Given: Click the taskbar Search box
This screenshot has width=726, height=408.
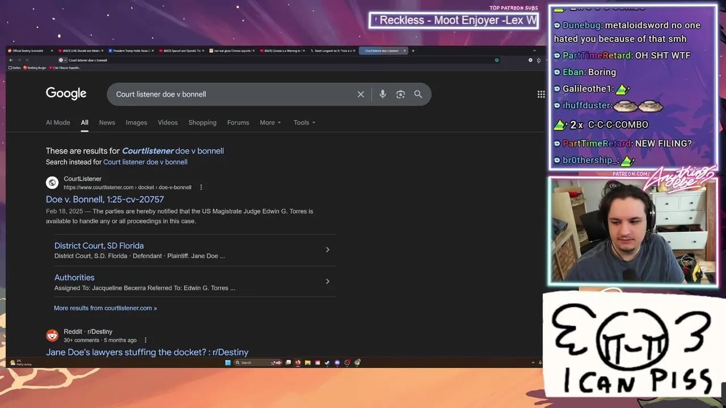Looking at the screenshot, I should 258,363.
